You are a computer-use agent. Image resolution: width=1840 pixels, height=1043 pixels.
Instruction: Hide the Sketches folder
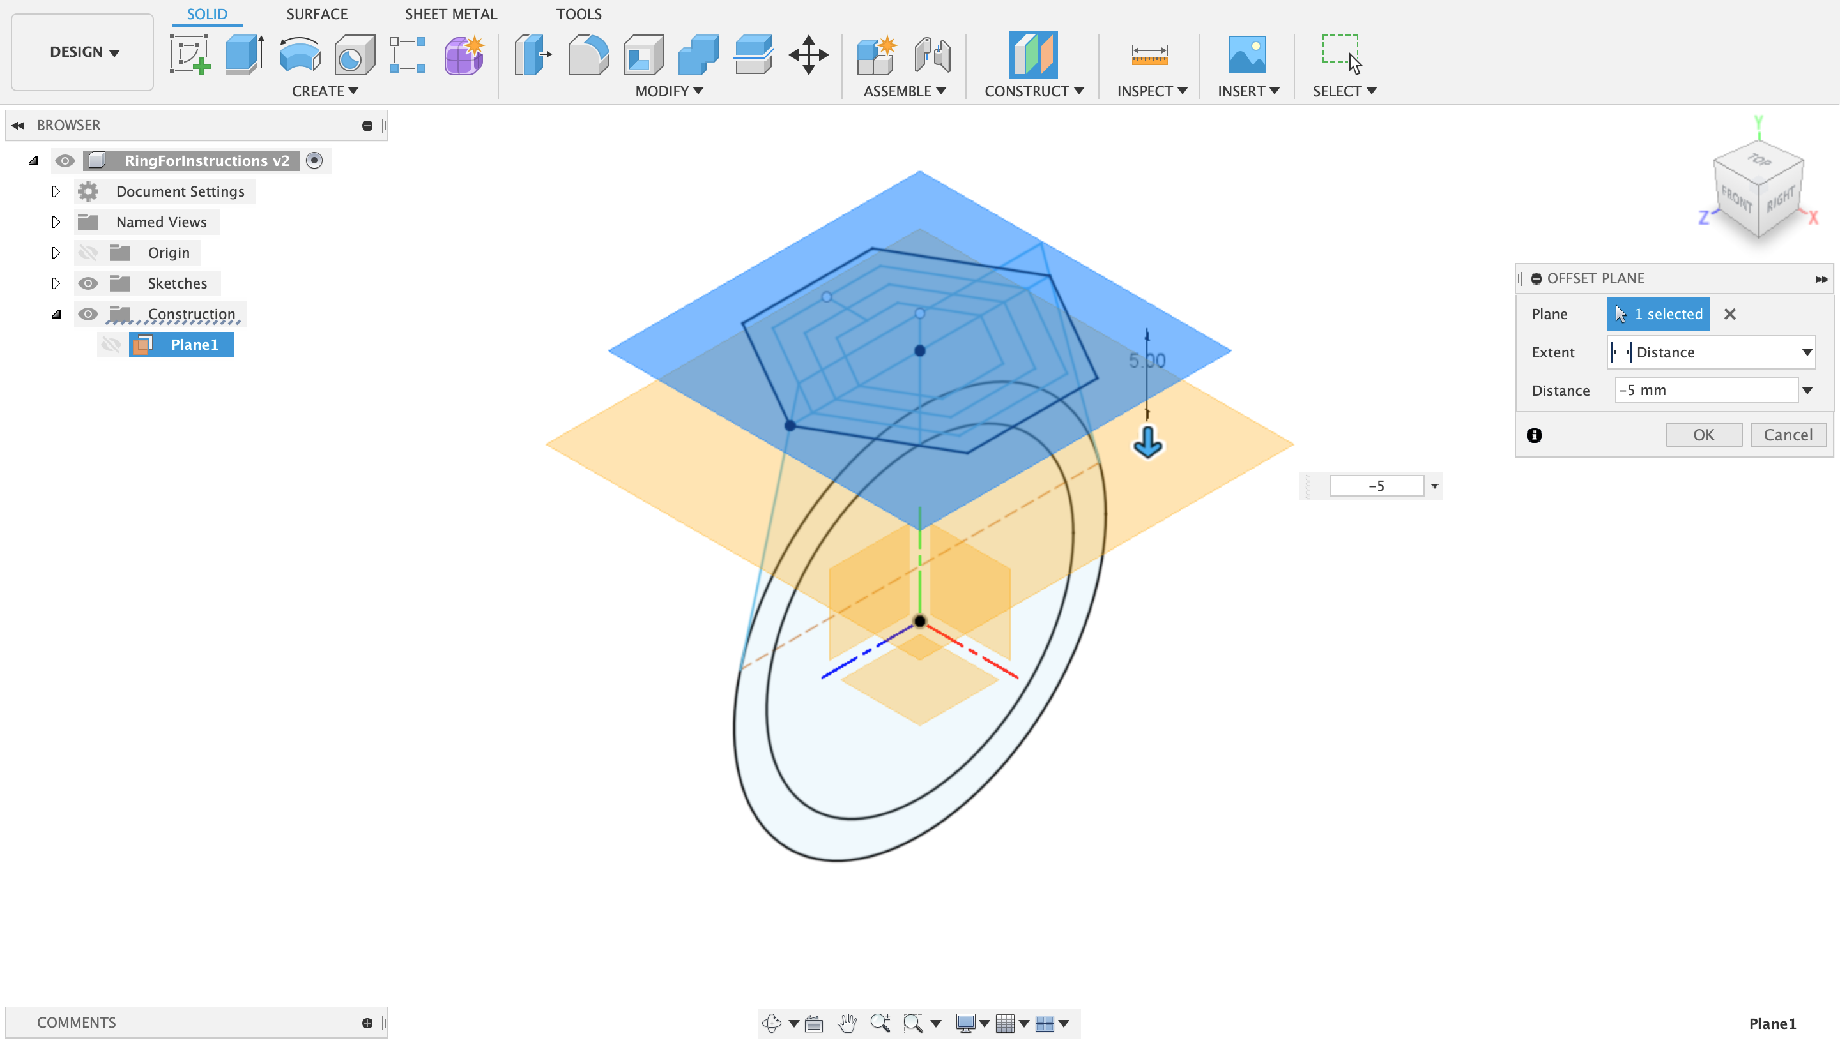pos(88,283)
